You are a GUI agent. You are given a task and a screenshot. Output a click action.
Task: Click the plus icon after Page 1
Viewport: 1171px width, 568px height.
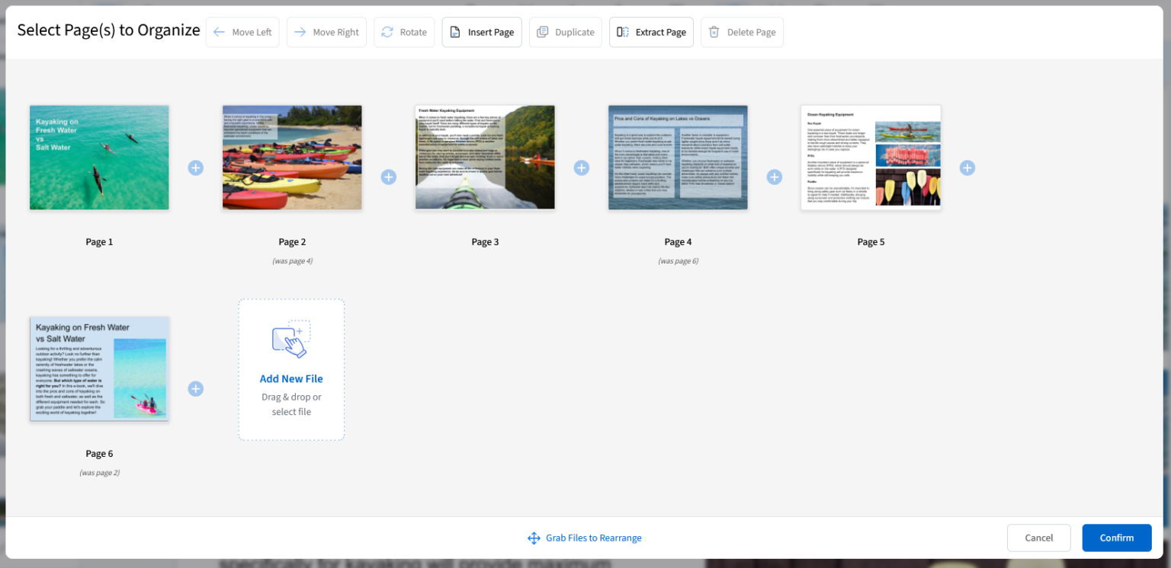click(196, 168)
